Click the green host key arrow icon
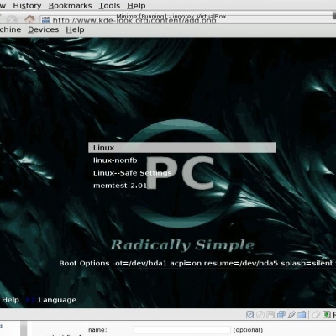 click(x=327, y=315)
